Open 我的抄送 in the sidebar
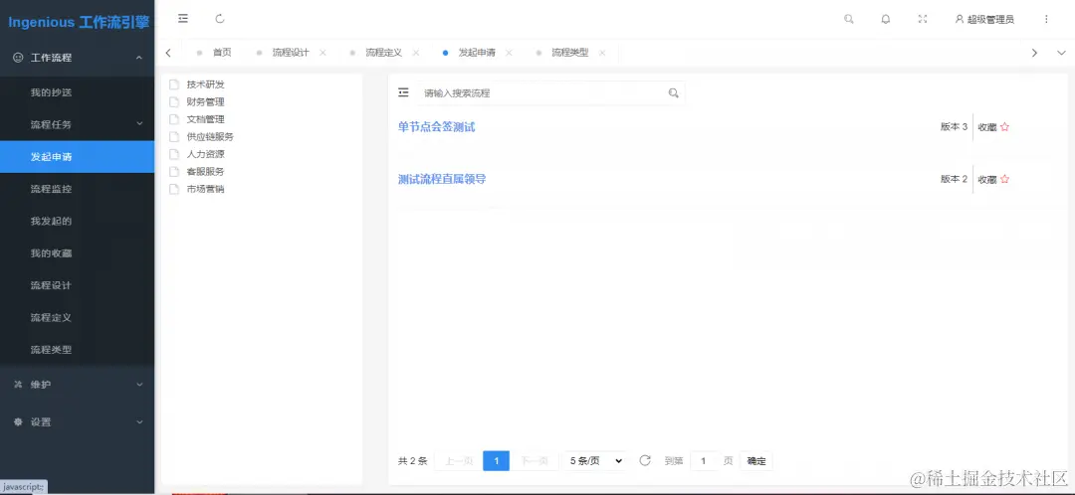 point(77,92)
